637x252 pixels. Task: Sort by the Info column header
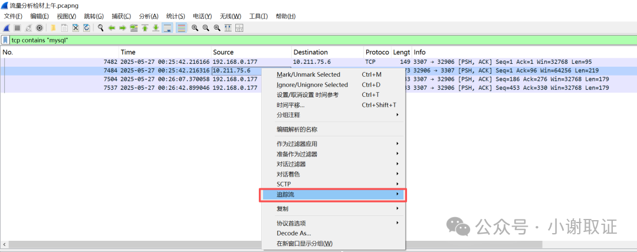(524, 52)
